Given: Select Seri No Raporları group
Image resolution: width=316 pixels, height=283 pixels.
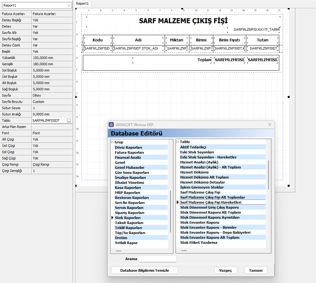Looking at the screenshot, I should (141, 203).
